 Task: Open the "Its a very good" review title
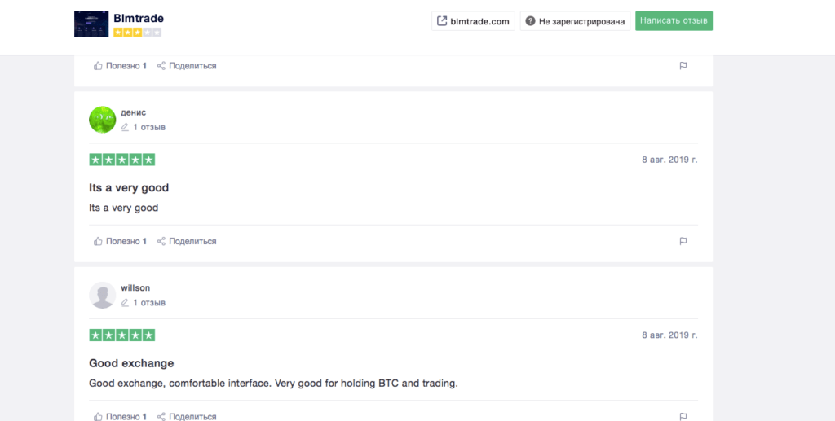coord(129,188)
